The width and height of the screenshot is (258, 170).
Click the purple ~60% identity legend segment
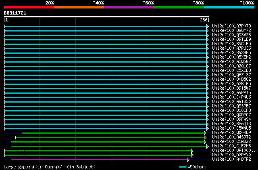(129, 7)
